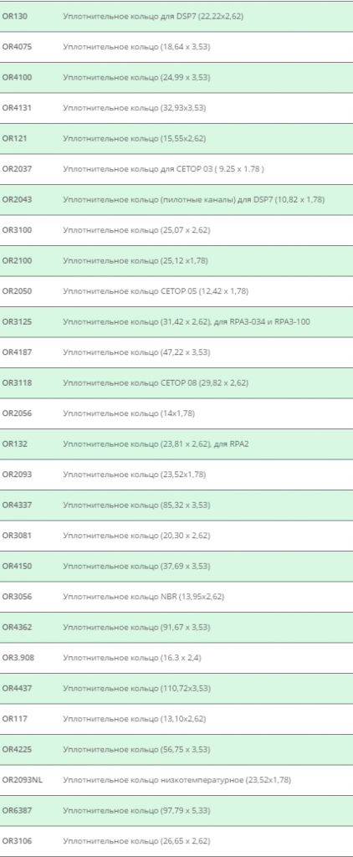Viewport: 353px width, 857px height.
Task: Select the OR4075 product code
Action: click(x=17, y=47)
